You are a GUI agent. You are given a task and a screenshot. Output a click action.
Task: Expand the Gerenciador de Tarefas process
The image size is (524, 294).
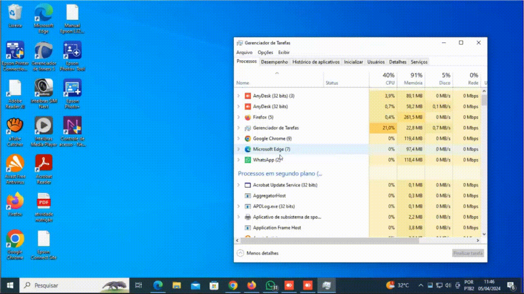coord(239,128)
